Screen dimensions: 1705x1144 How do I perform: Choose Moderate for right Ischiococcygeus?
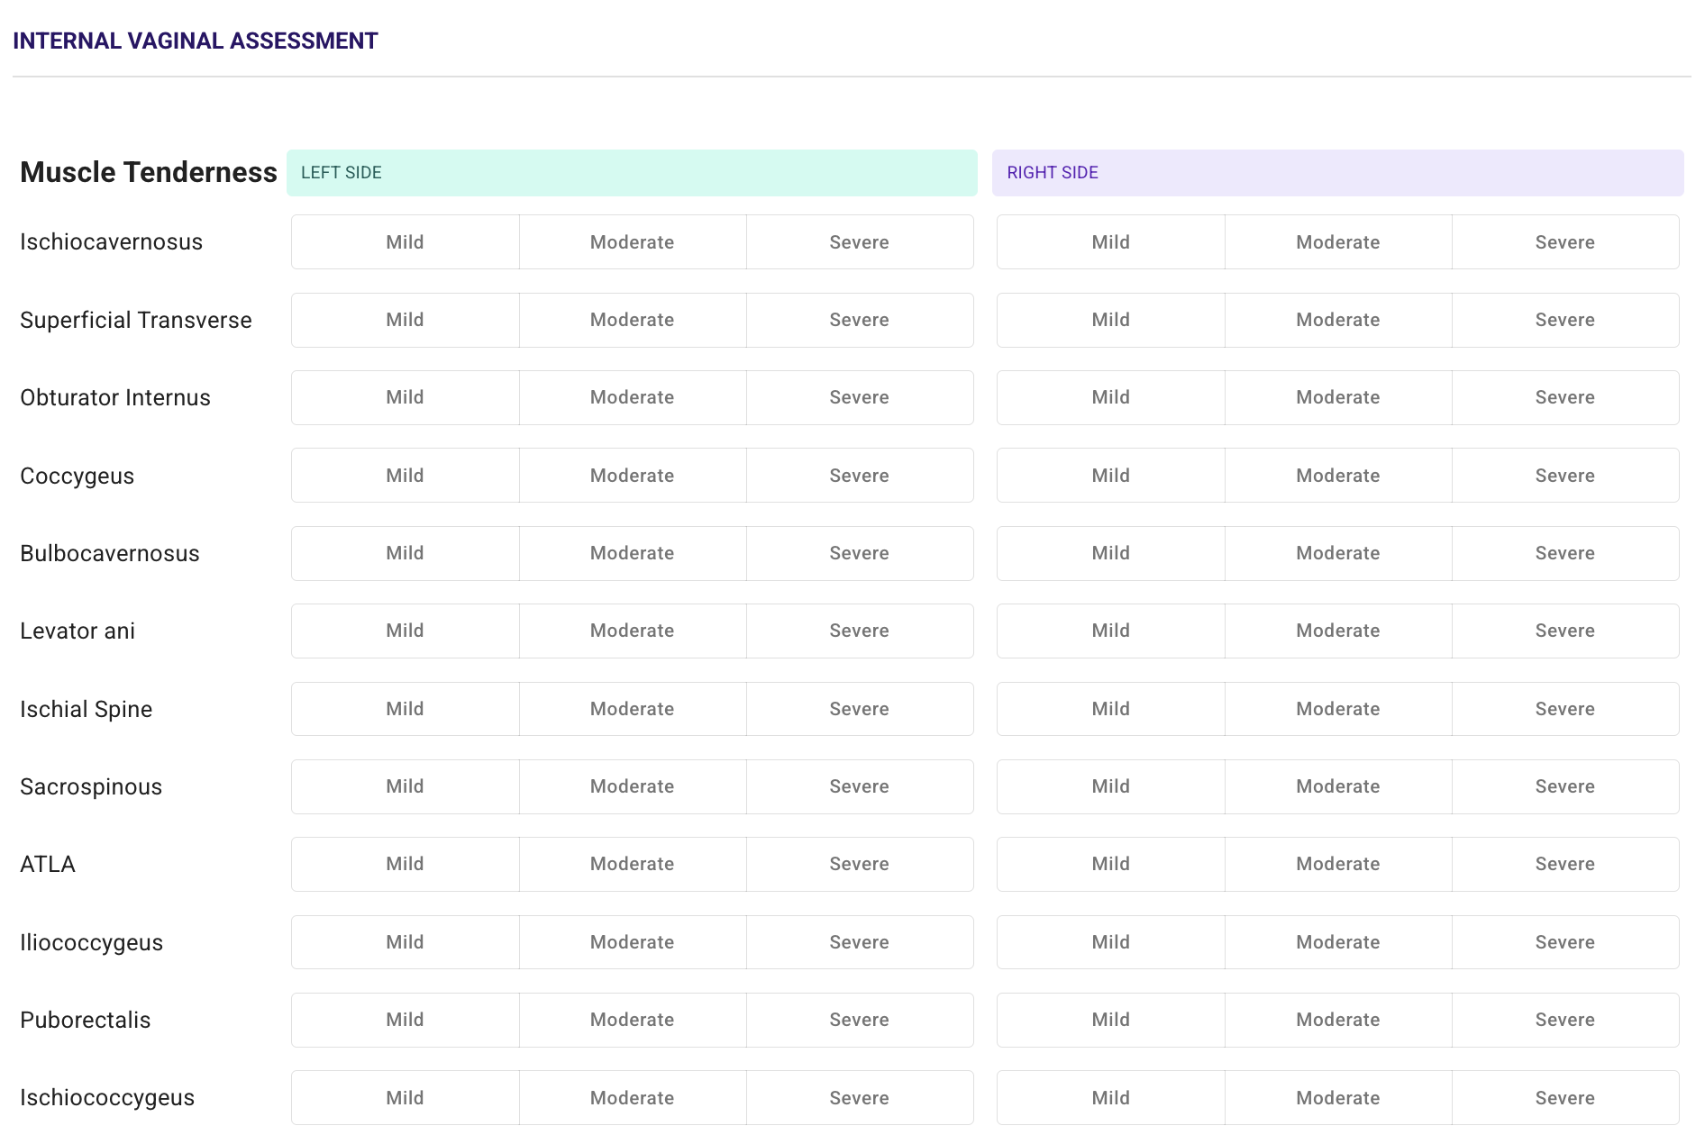click(x=1337, y=1098)
